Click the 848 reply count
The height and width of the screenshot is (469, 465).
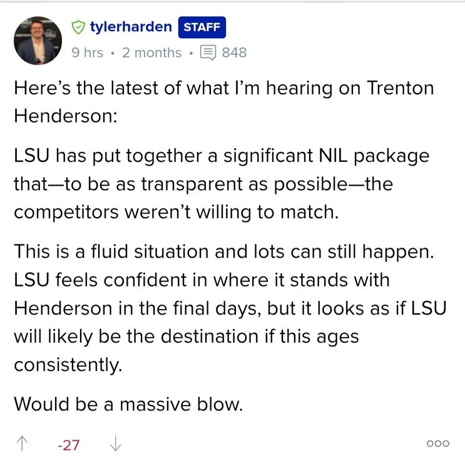(x=234, y=53)
